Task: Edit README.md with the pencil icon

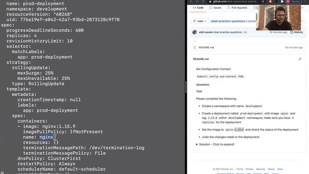Action: [300, 59]
